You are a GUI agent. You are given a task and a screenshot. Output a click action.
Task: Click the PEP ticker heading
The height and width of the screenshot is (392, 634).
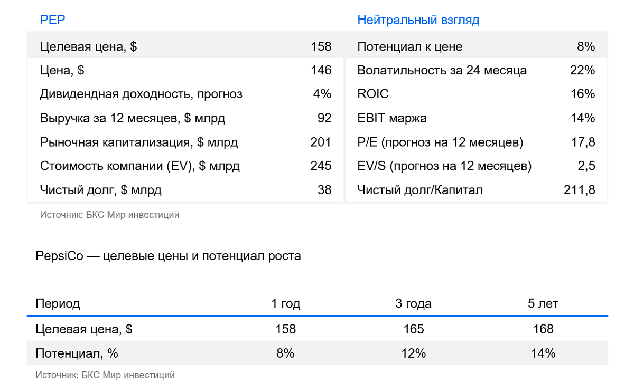[x=52, y=20]
